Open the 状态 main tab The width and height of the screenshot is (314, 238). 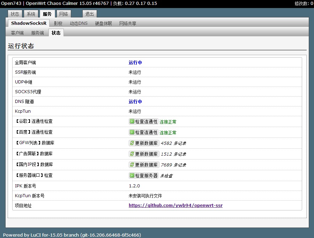pos(15,14)
